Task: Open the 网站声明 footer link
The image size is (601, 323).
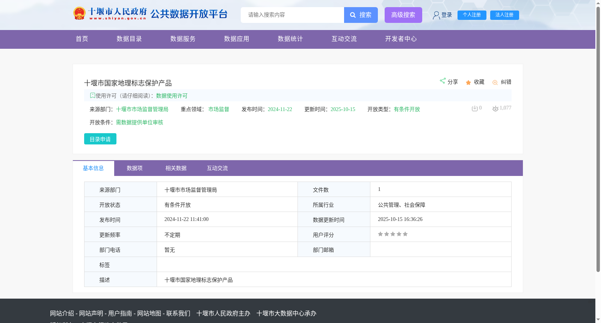Action: (91, 313)
